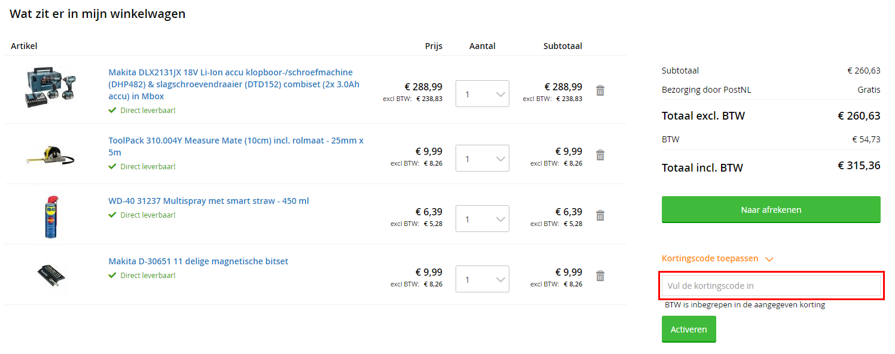Expand quantity dropdown for Makita bitset
Image resolution: width=895 pixels, height=354 pixels.
[482, 279]
